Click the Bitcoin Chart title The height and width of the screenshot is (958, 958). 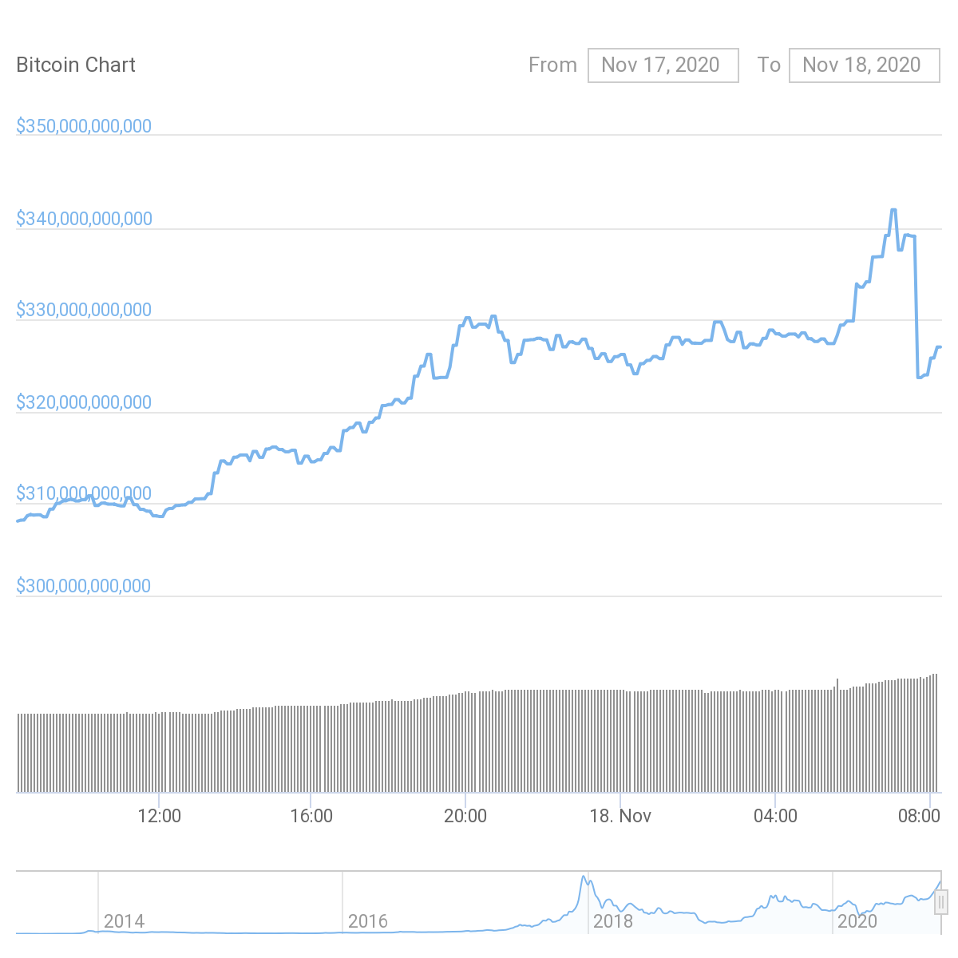click(x=76, y=65)
